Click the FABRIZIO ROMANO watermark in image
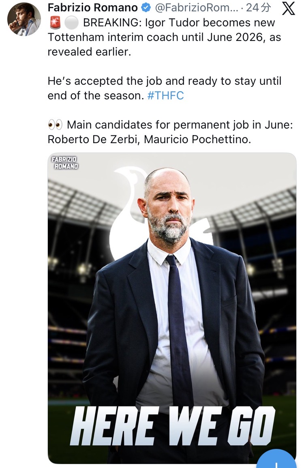The width and height of the screenshot is (304, 468). pos(64,163)
